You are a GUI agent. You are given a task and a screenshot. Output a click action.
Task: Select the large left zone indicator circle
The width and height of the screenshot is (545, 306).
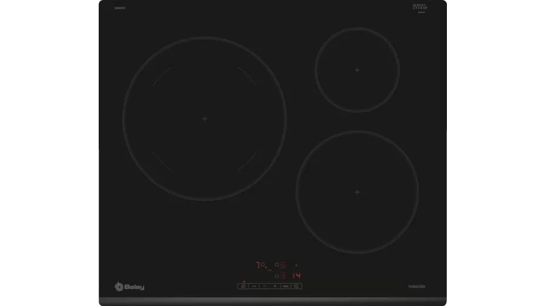point(263,265)
